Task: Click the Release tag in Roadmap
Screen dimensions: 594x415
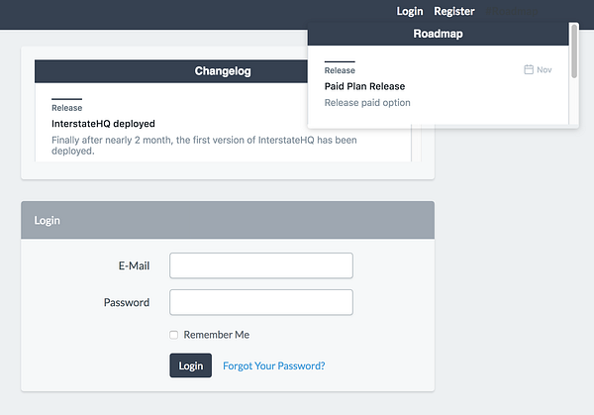Action: (x=340, y=70)
